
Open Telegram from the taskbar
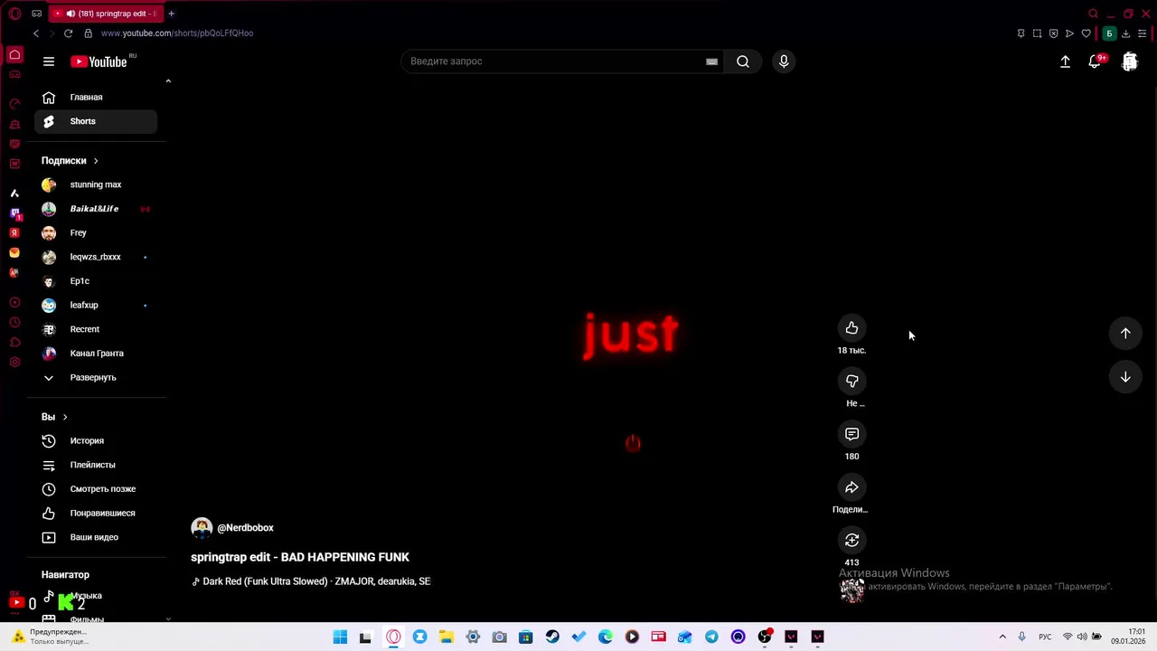coord(711,637)
